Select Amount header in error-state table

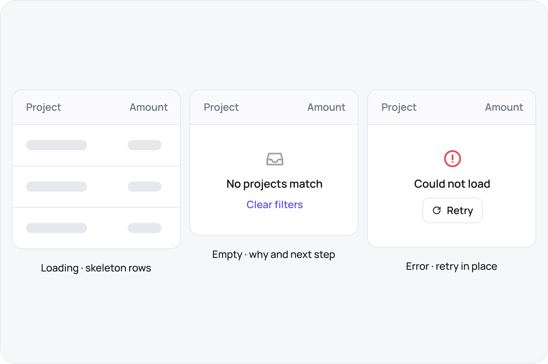(x=504, y=107)
